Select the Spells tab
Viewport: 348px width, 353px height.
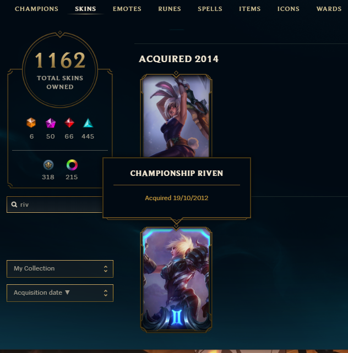coord(210,9)
